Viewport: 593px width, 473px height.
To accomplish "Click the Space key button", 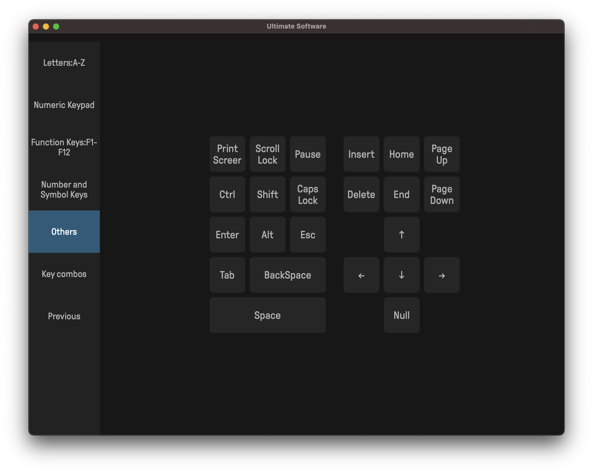I will point(267,315).
